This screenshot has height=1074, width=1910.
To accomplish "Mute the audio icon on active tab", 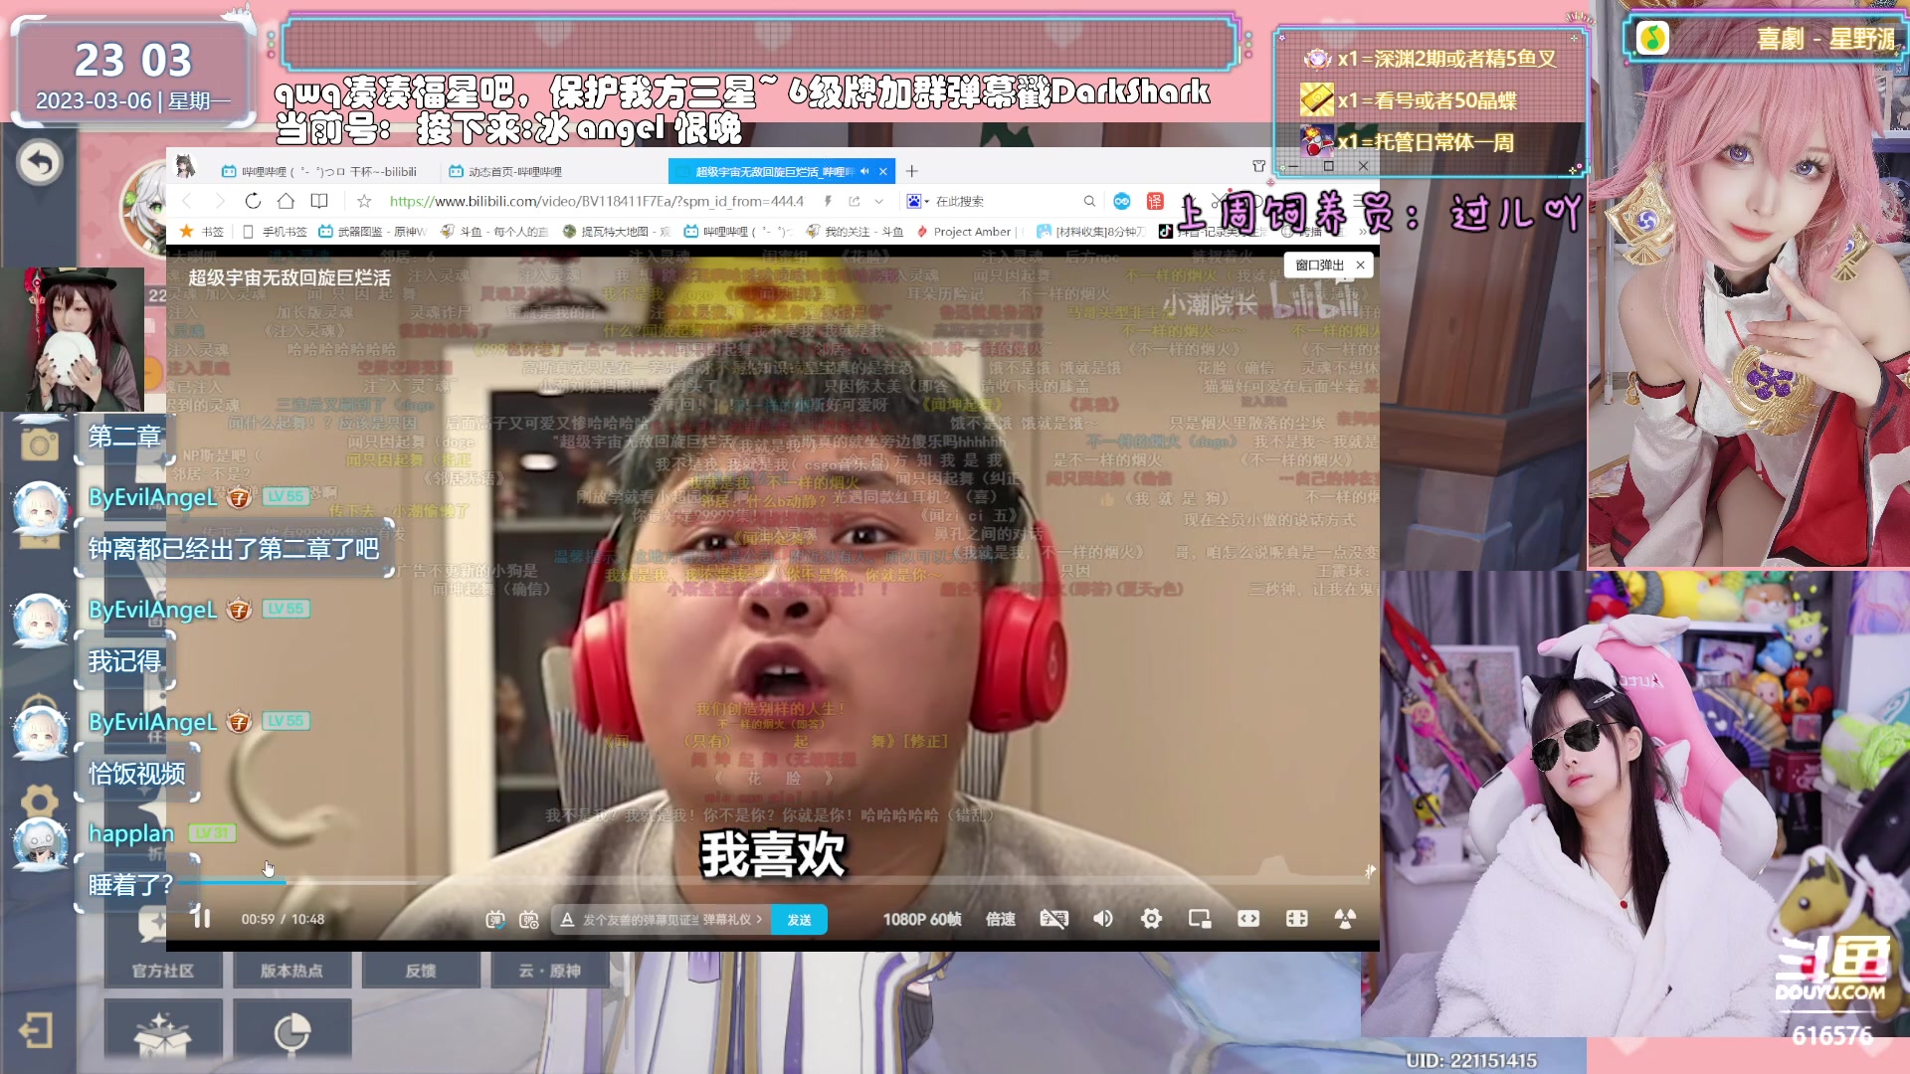I will click(864, 171).
